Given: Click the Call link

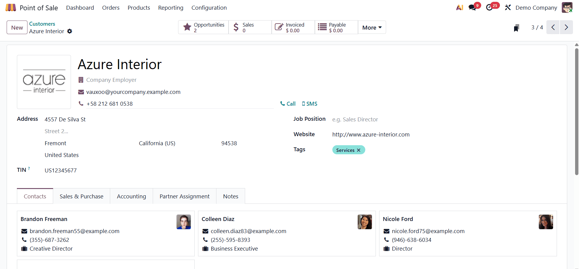Looking at the screenshot, I should (288, 104).
